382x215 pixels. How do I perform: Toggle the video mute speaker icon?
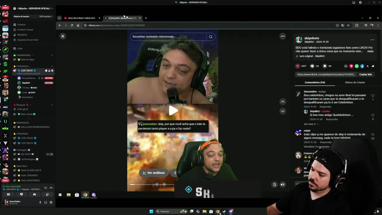point(282,185)
